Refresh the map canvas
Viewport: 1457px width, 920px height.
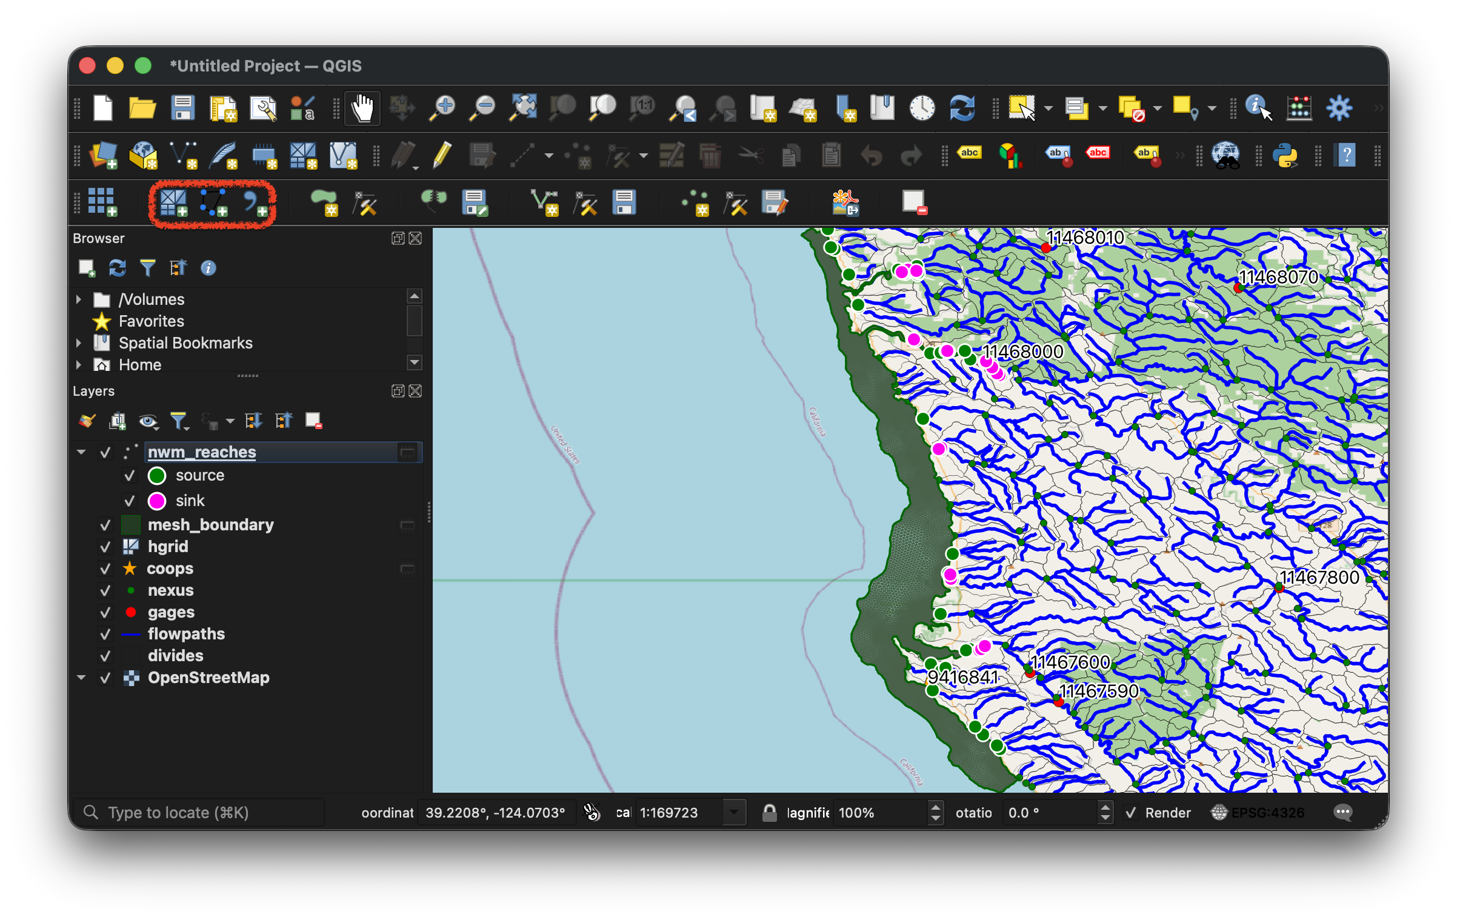click(x=962, y=108)
